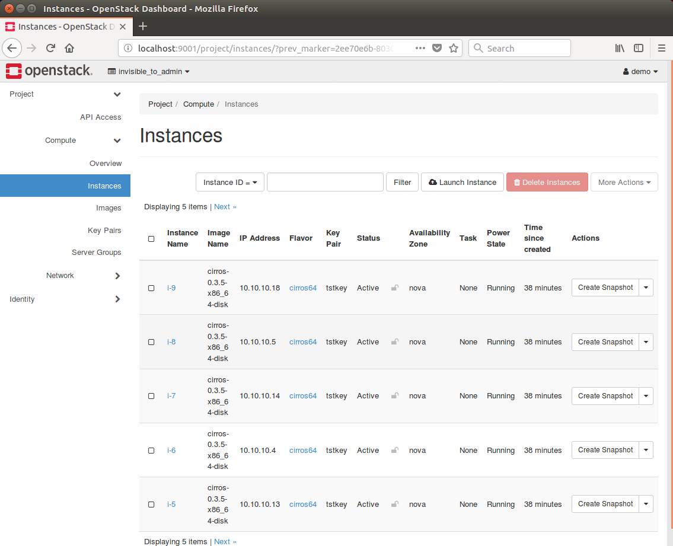The width and height of the screenshot is (673, 546).
Task: Expand actions arrow for instance i-9
Action: tap(646, 288)
